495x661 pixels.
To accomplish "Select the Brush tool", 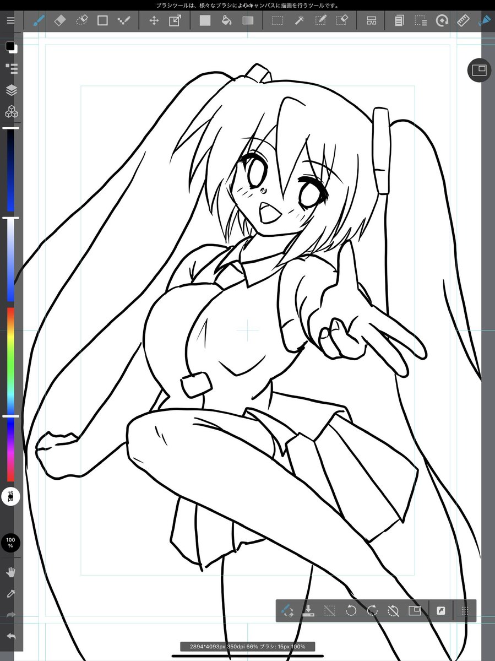I will [38, 21].
